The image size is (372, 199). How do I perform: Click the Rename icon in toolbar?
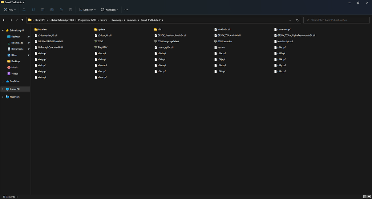click(52, 10)
